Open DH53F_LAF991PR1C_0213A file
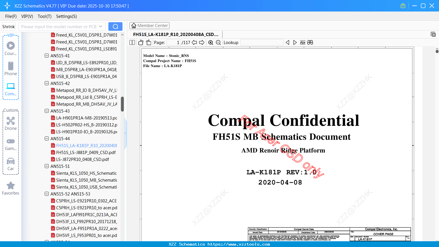439x247 pixels. tap(84, 214)
